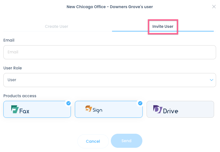Viewport: 220px width, 152px height.
Task: Switch to the Create User tab
Action: (x=57, y=26)
